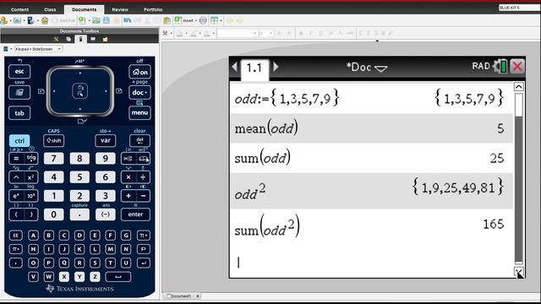Tap the plus key
Image resolution: width=541 pixels, height=304 pixels.
click(x=128, y=196)
